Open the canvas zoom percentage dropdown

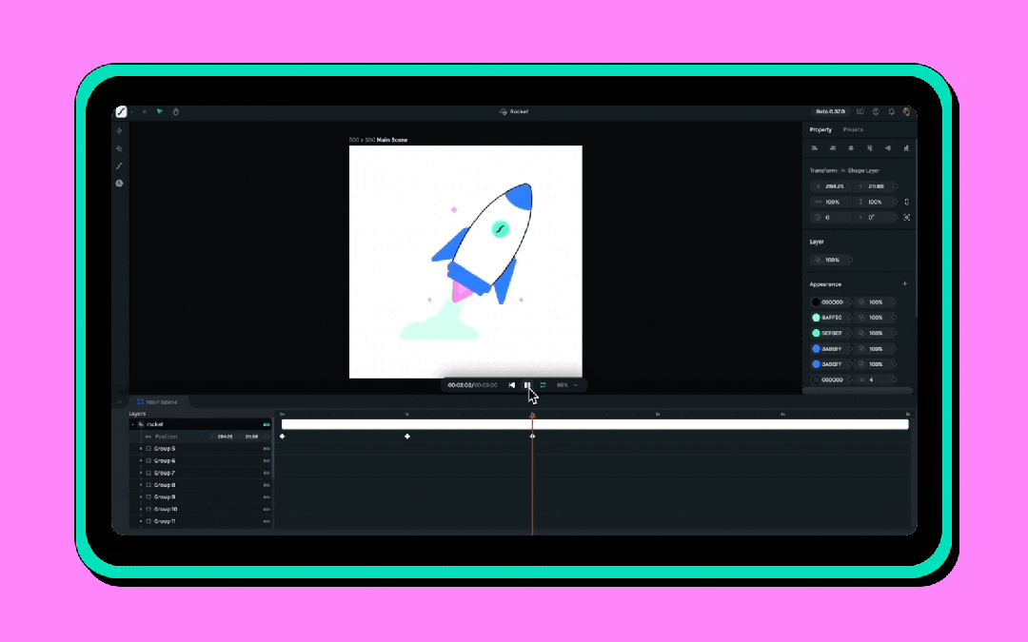[x=566, y=385]
